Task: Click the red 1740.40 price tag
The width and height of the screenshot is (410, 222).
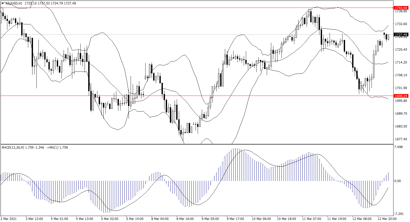Action: pyautogui.click(x=401, y=8)
